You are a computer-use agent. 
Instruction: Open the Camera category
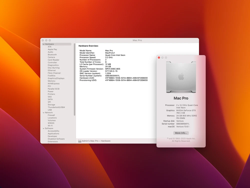tap(51, 57)
